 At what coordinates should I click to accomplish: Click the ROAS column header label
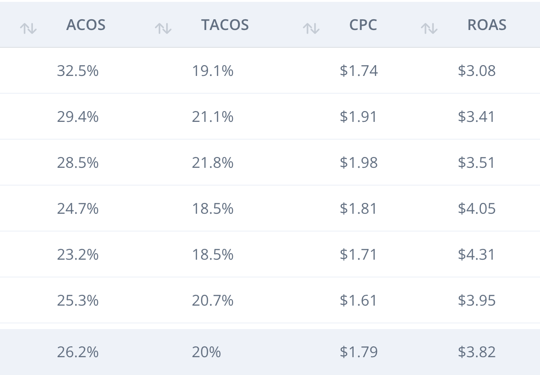pos(487,25)
